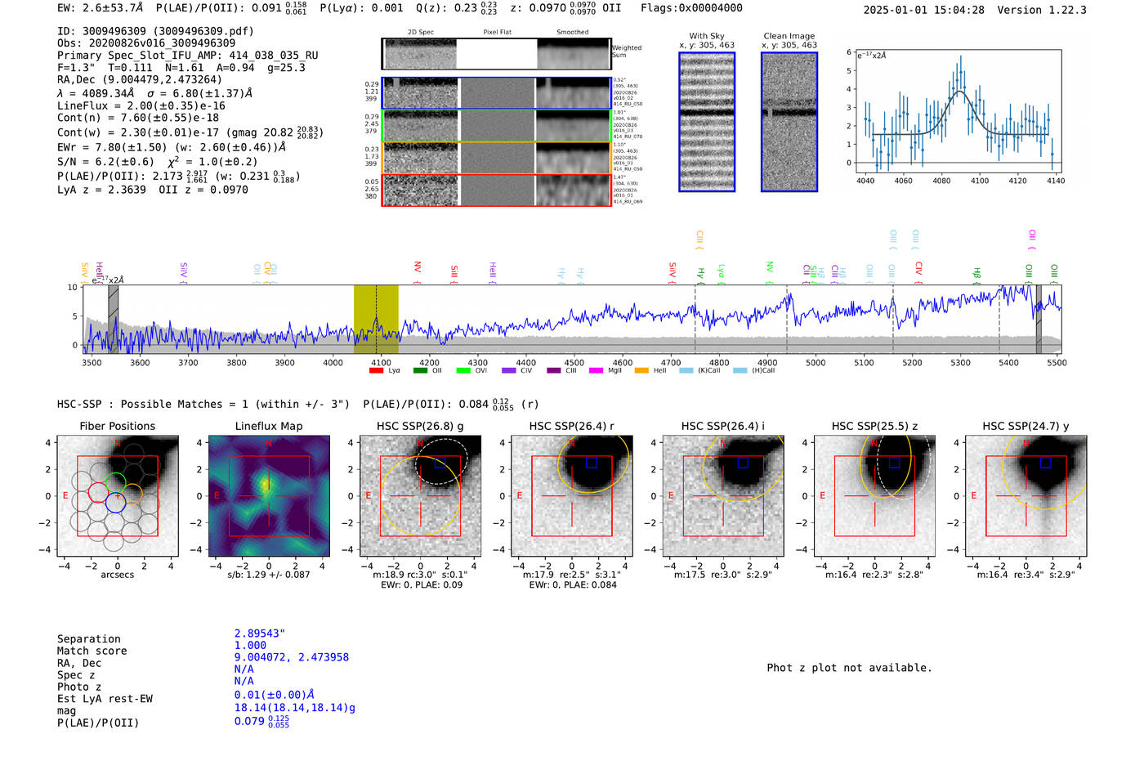Click the Est LyA rest-EW value 0.01(±0.00)Å
Viewport: 1144px width, 779px height.
coord(275,695)
